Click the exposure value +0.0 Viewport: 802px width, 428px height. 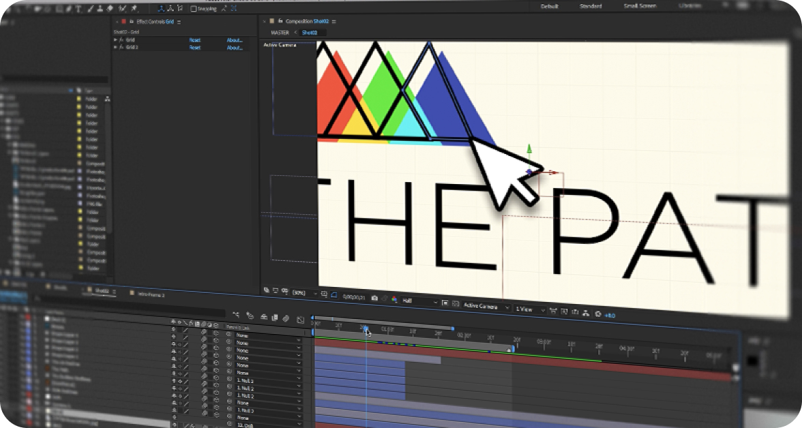(610, 316)
